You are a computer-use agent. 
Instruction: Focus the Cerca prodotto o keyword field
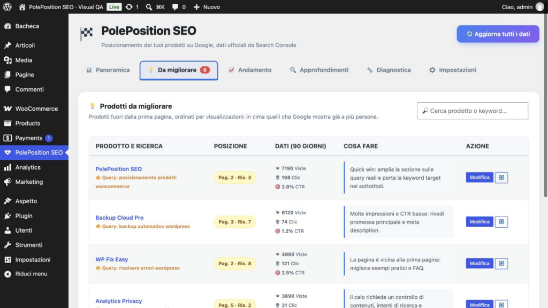472,111
